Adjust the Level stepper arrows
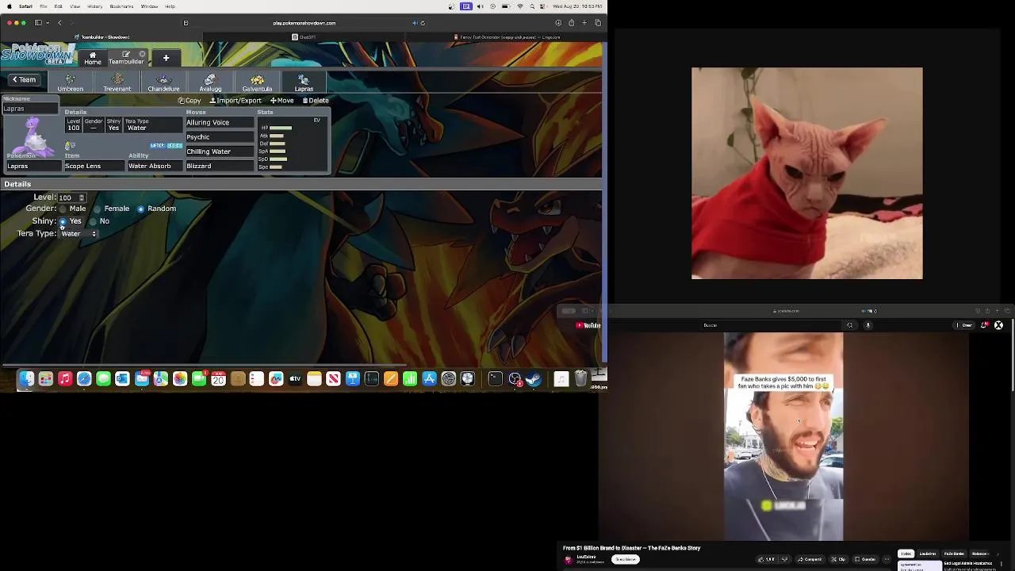The height and width of the screenshot is (571, 1015). point(81,197)
